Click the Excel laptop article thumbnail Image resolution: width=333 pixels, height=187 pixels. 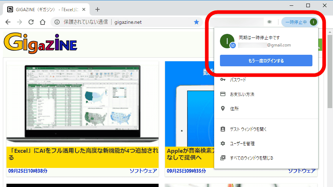click(82, 103)
